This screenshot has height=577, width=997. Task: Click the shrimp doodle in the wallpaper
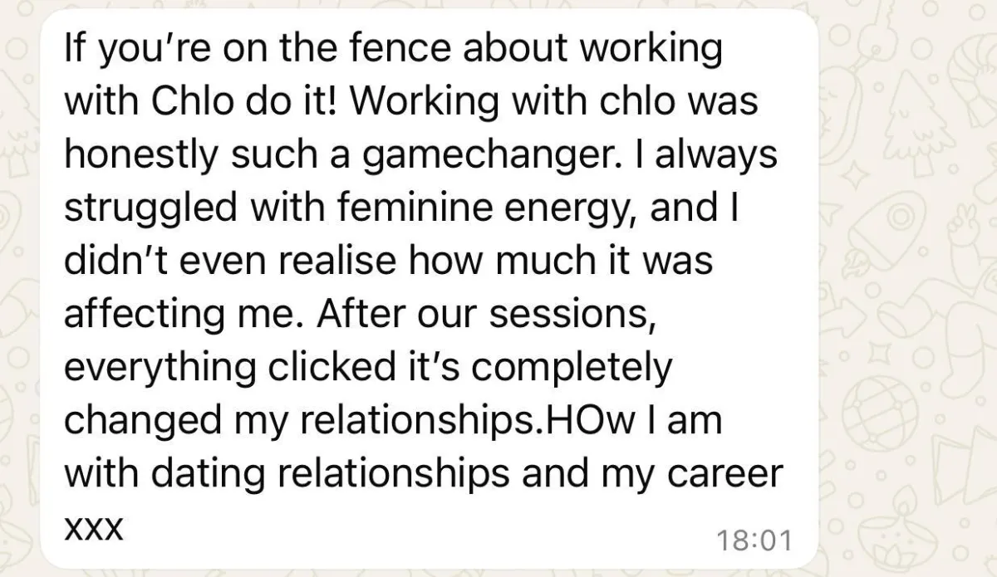(974, 79)
